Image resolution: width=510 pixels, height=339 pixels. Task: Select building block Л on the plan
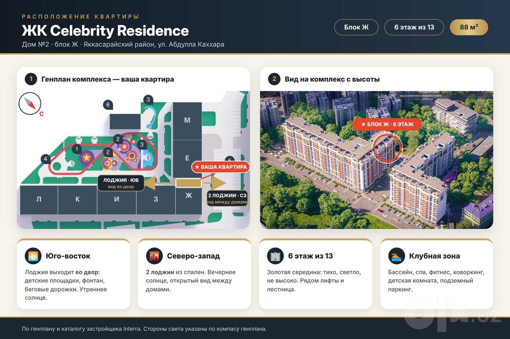pos(39,200)
